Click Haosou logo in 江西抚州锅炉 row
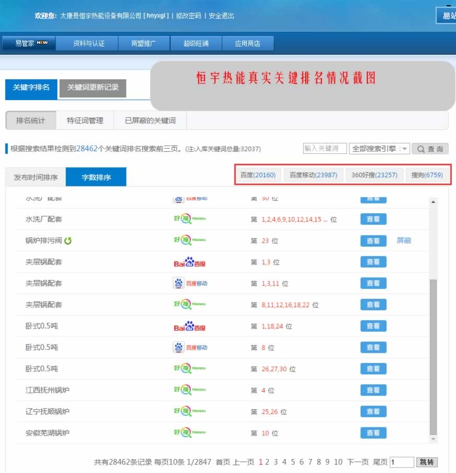The image size is (456, 473). [190, 390]
